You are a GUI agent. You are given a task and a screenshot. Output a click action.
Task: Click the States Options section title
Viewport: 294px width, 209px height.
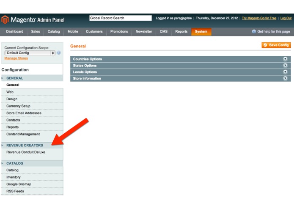[85, 66]
